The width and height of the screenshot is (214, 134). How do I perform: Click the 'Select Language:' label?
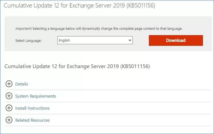pos(28,40)
